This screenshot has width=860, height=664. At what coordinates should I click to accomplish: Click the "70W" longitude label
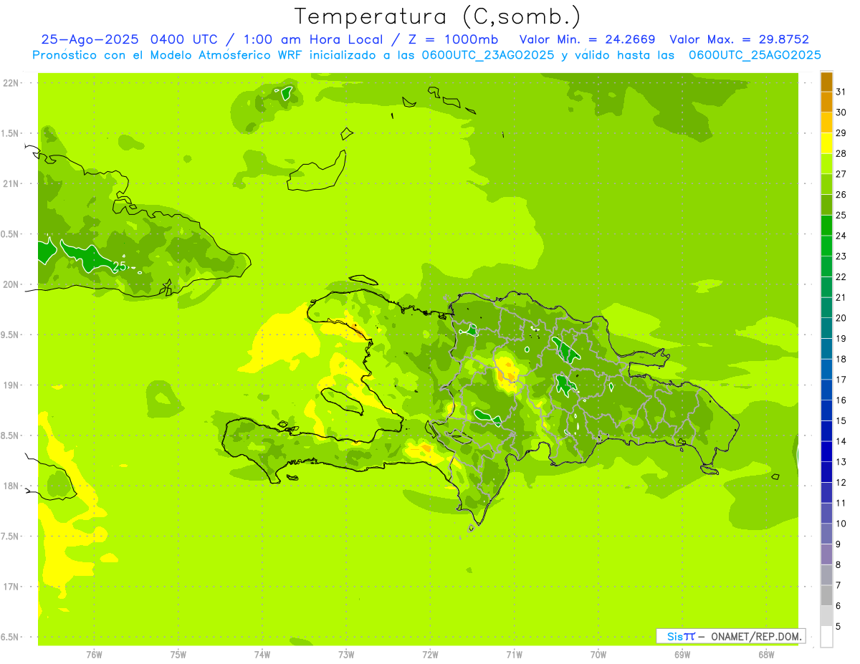pos(598,654)
